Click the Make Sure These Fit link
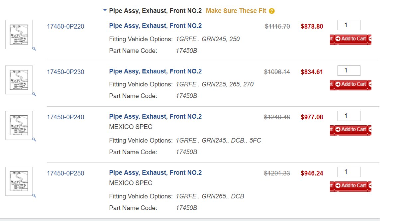Screen dimensions: 396x221 [x=236, y=11]
